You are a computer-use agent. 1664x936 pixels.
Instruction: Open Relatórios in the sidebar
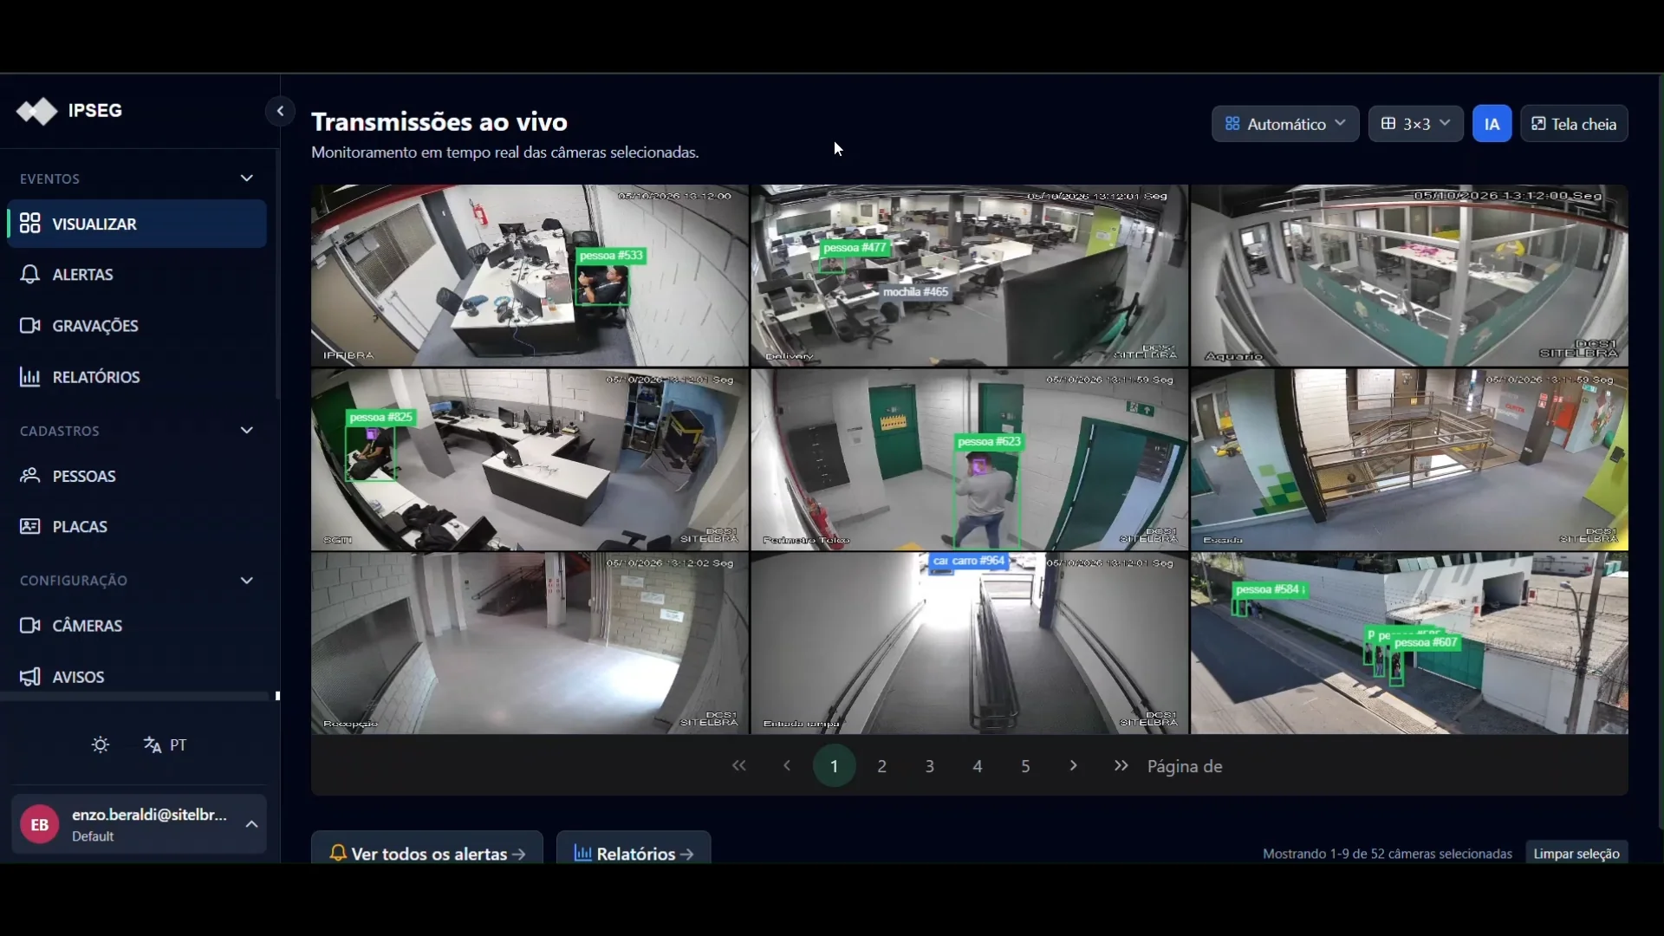pos(137,377)
